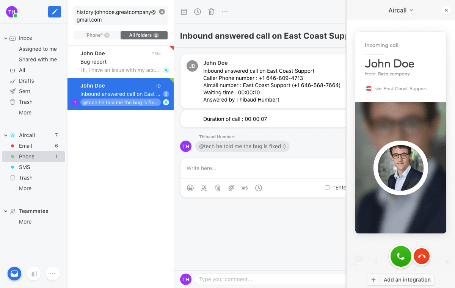
Task: Select Inbound answered call conversation row
Action: [x=121, y=94]
